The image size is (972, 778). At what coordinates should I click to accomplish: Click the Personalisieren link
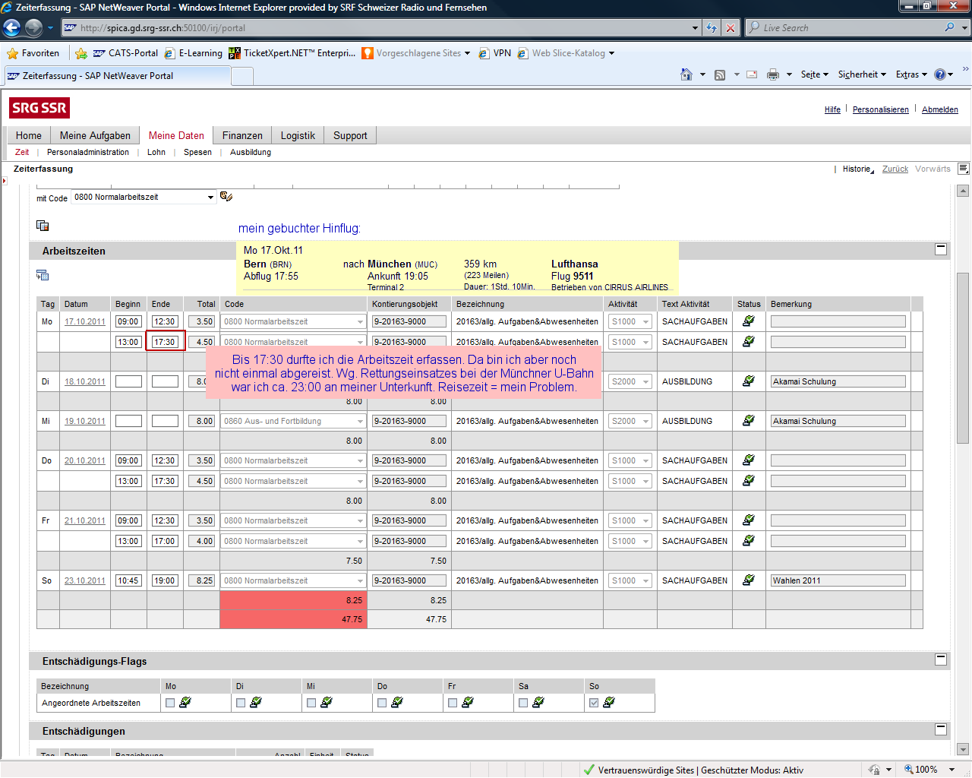tap(880, 109)
